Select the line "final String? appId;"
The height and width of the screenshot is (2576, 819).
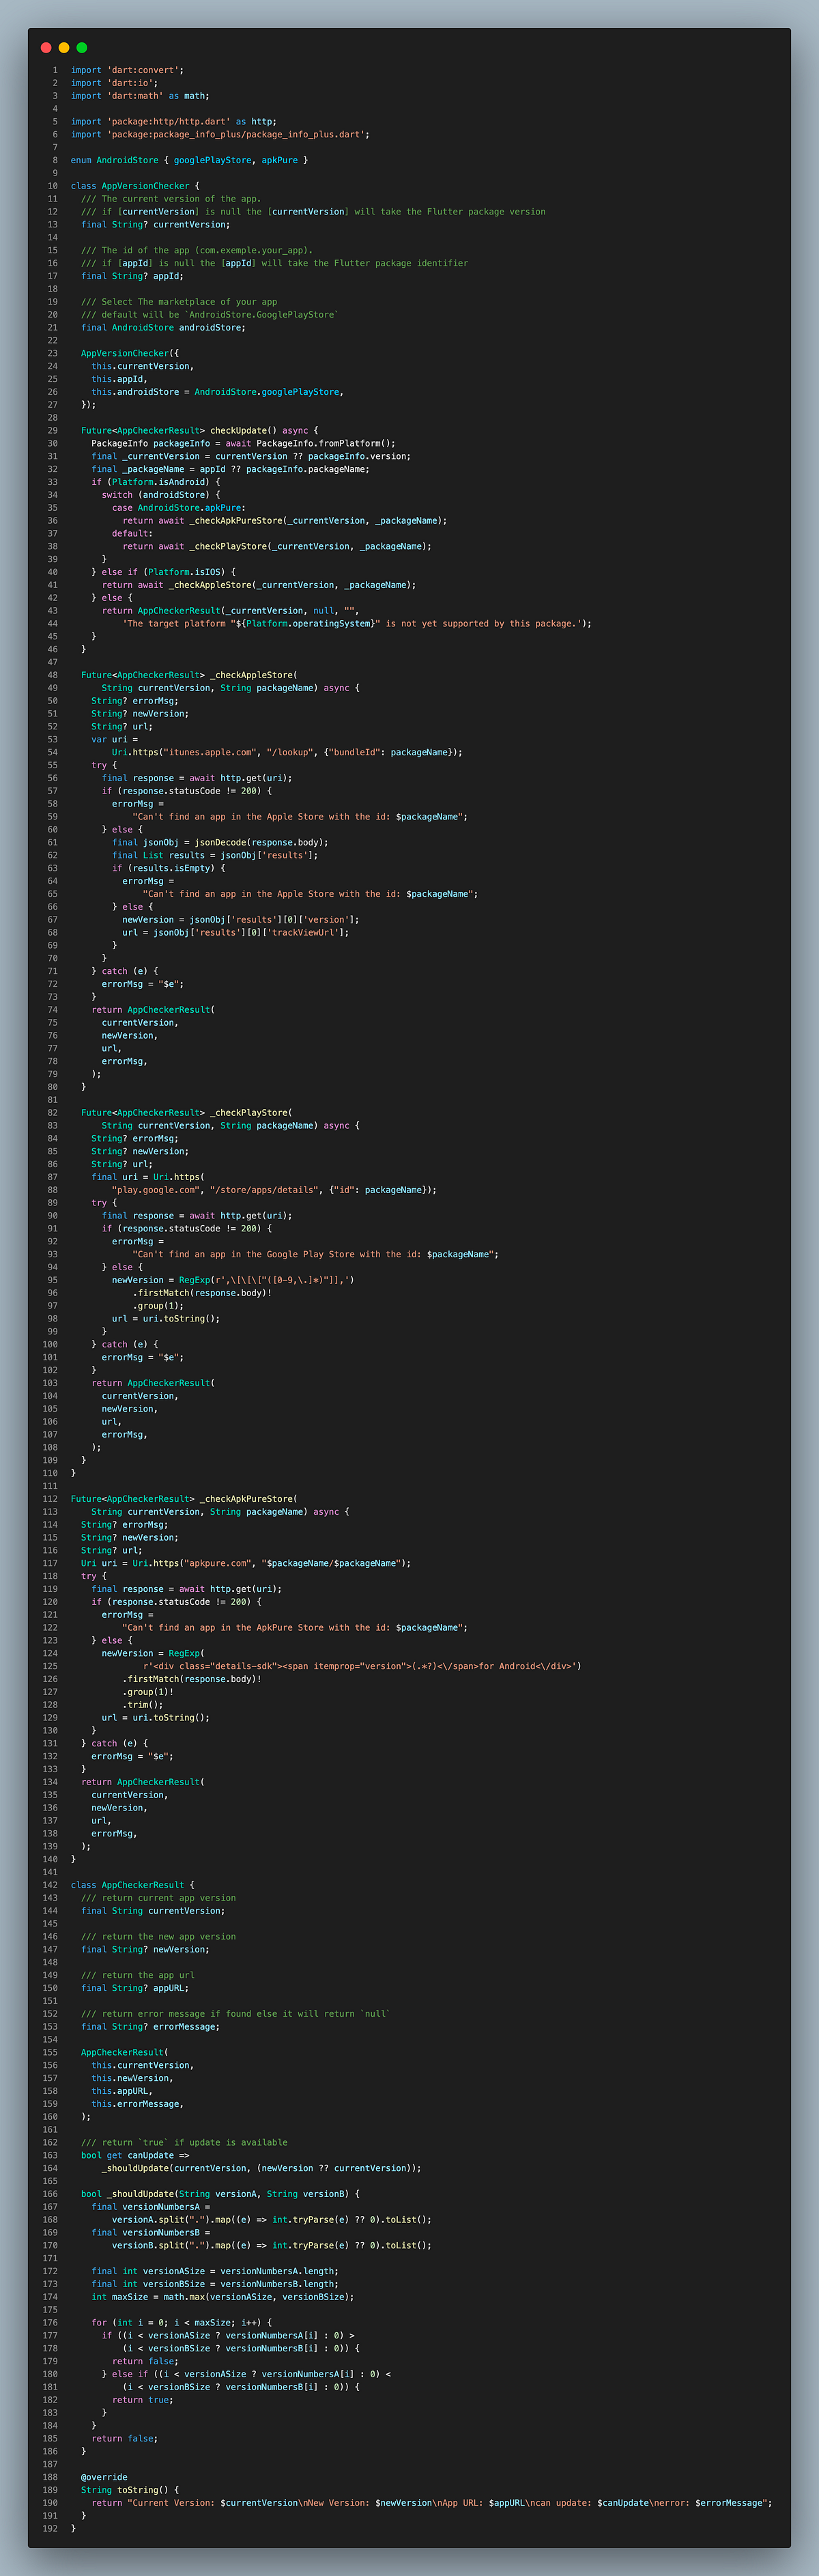point(132,276)
